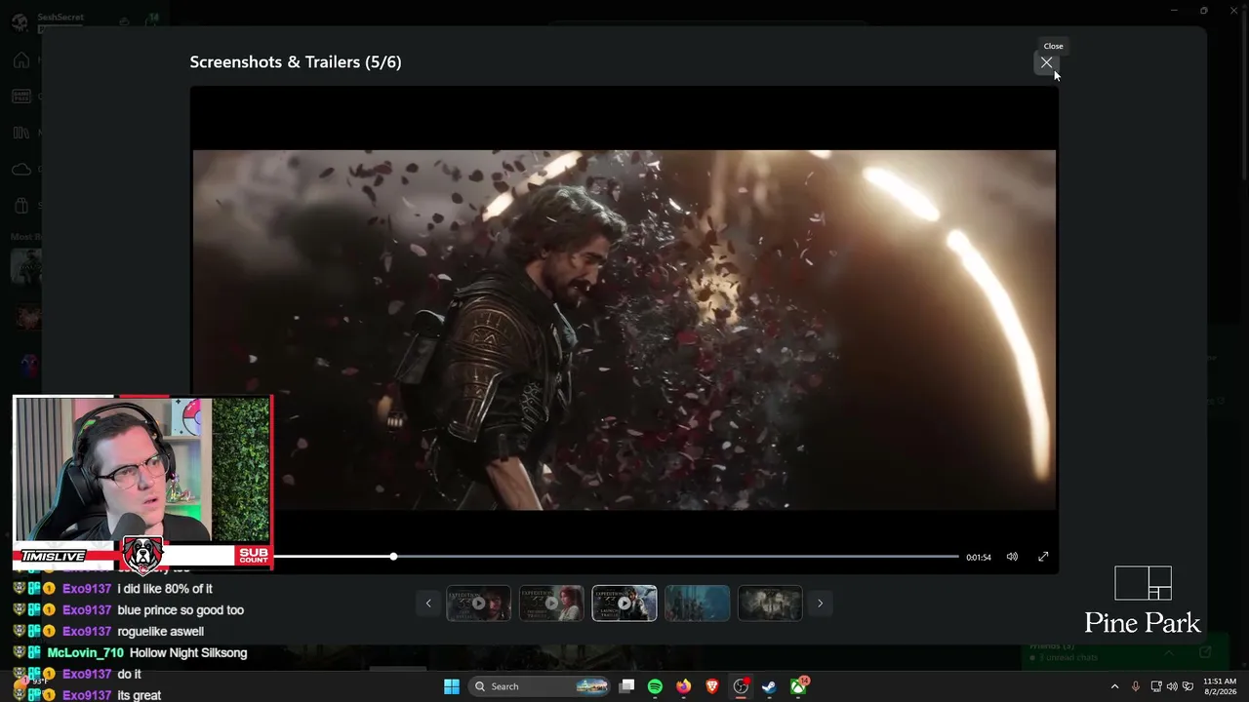The height and width of the screenshot is (702, 1249).
Task: Show previous media with the left arrow
Action: coord(427,604)
